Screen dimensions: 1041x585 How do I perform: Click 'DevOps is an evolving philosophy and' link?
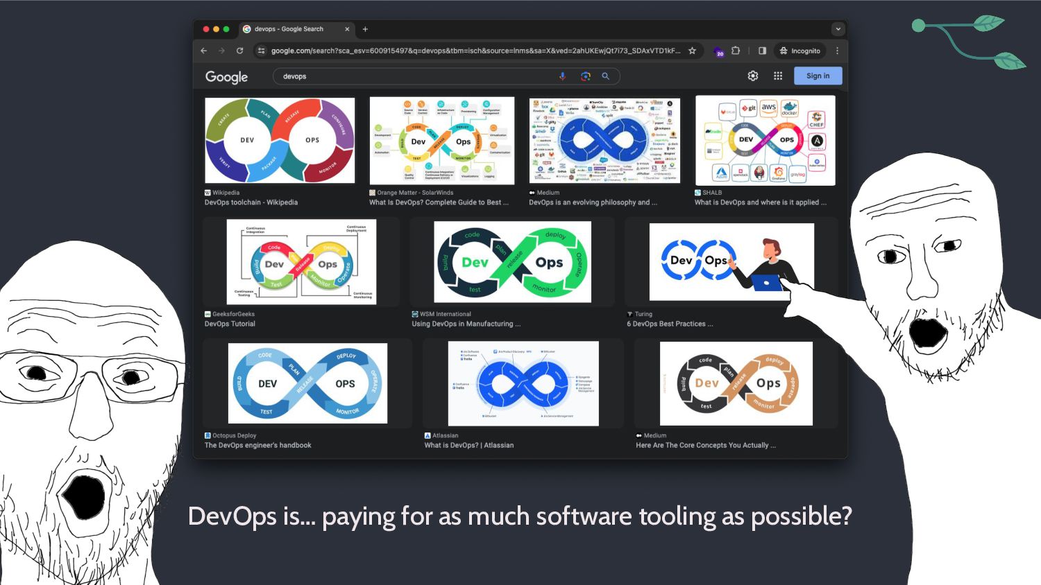point(593,202)
